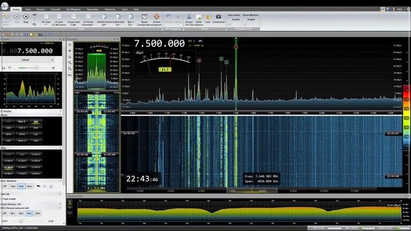Create a Child Instance from the ribbon
Screen dimensions: 411x231
click(x=198, y=20)
